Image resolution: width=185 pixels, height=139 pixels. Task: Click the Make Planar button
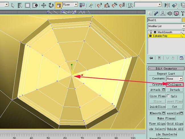166,118
